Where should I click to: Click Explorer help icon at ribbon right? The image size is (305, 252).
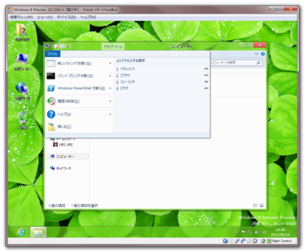[x=263, y=54]
